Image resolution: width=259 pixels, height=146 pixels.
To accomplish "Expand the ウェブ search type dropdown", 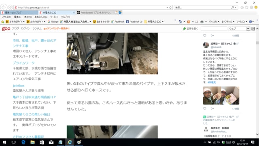I will (248, 29).
